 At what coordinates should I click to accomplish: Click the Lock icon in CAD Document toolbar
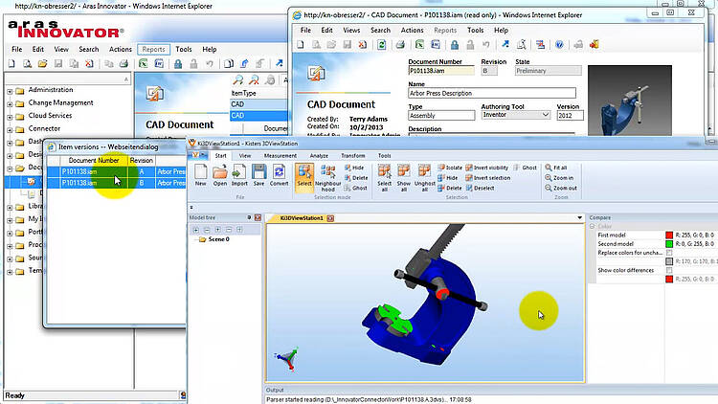[x=454, y=44]
